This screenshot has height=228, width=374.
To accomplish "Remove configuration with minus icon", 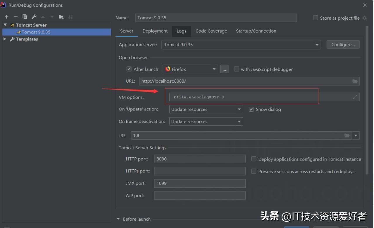I will (16, 17).
